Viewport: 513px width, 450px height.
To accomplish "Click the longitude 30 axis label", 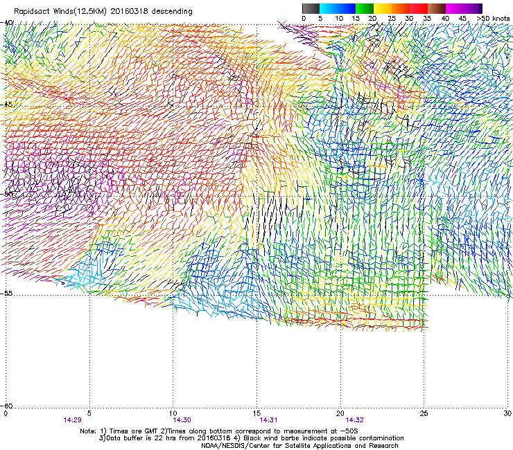I will 507,413.
